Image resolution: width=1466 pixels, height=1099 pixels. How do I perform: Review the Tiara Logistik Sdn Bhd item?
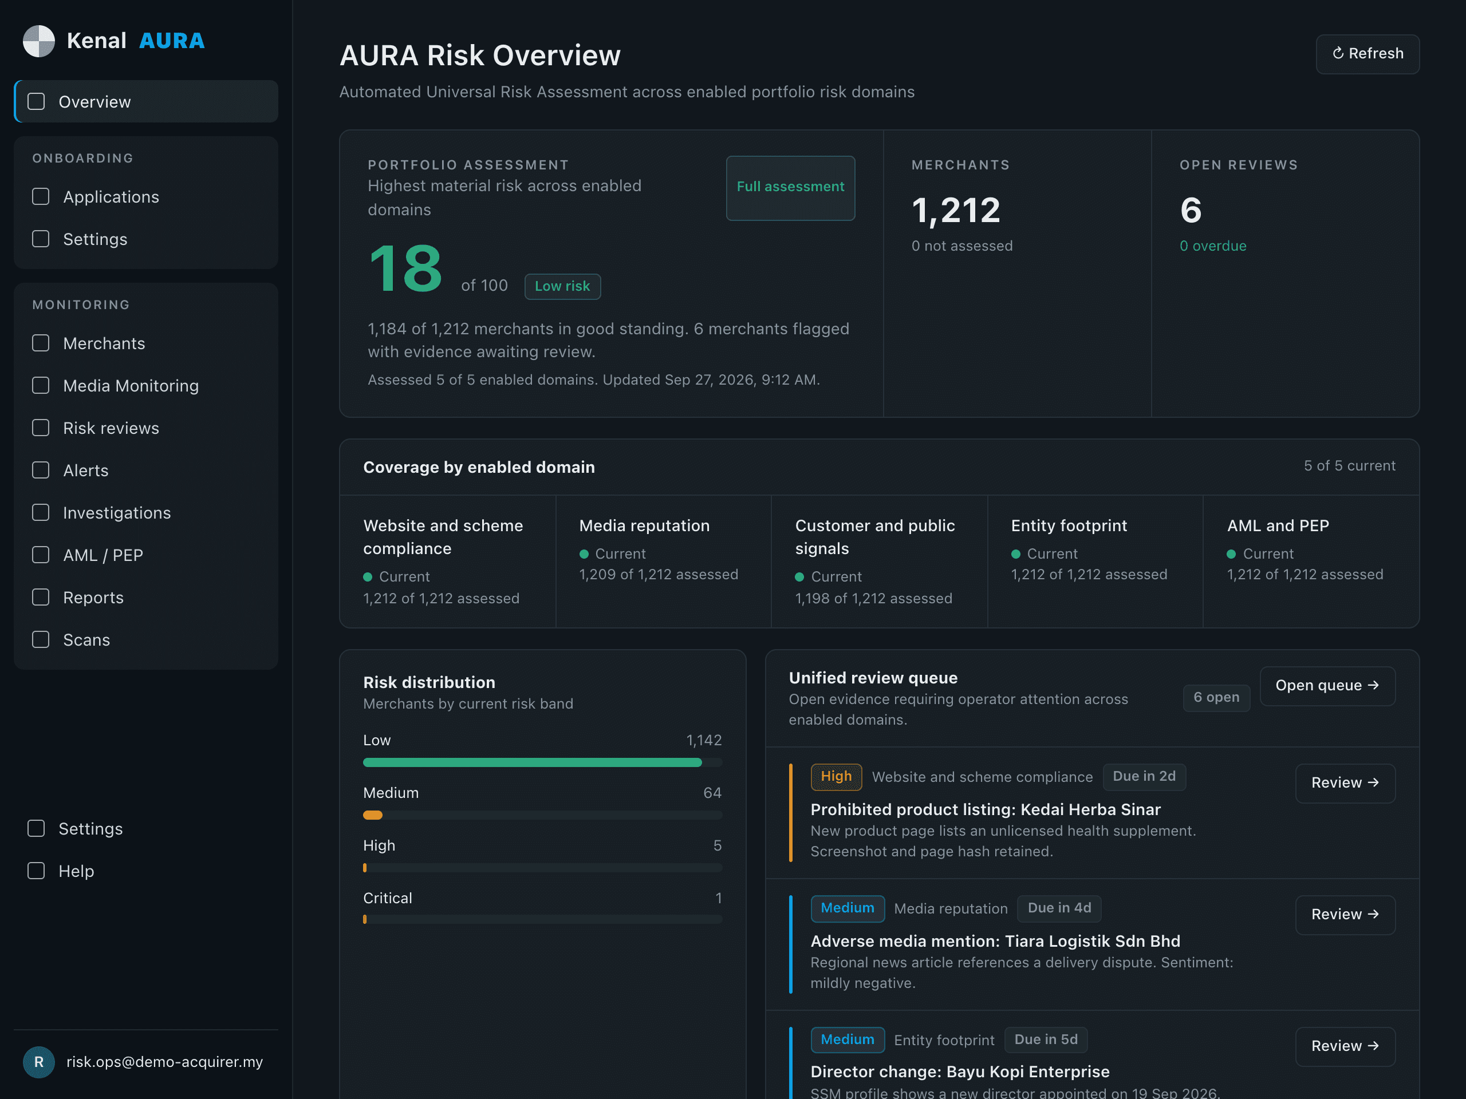click(1345, 915)
